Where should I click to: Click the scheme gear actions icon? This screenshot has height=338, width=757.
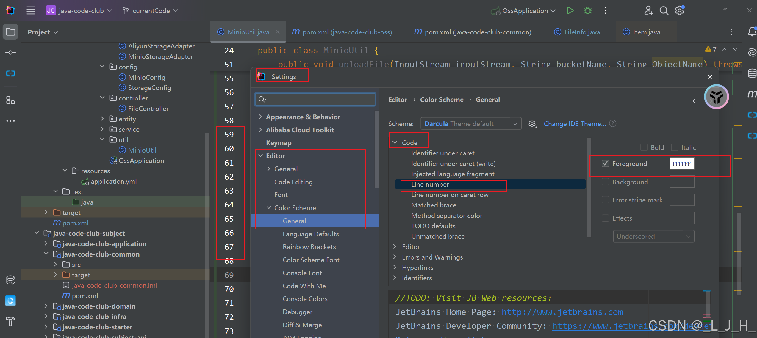[x=532, y=124]
